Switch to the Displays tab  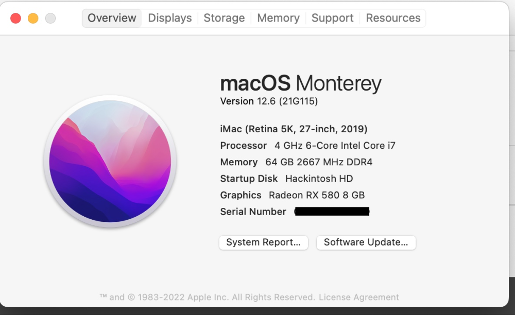pyautogui.click(x=170, y=18)
